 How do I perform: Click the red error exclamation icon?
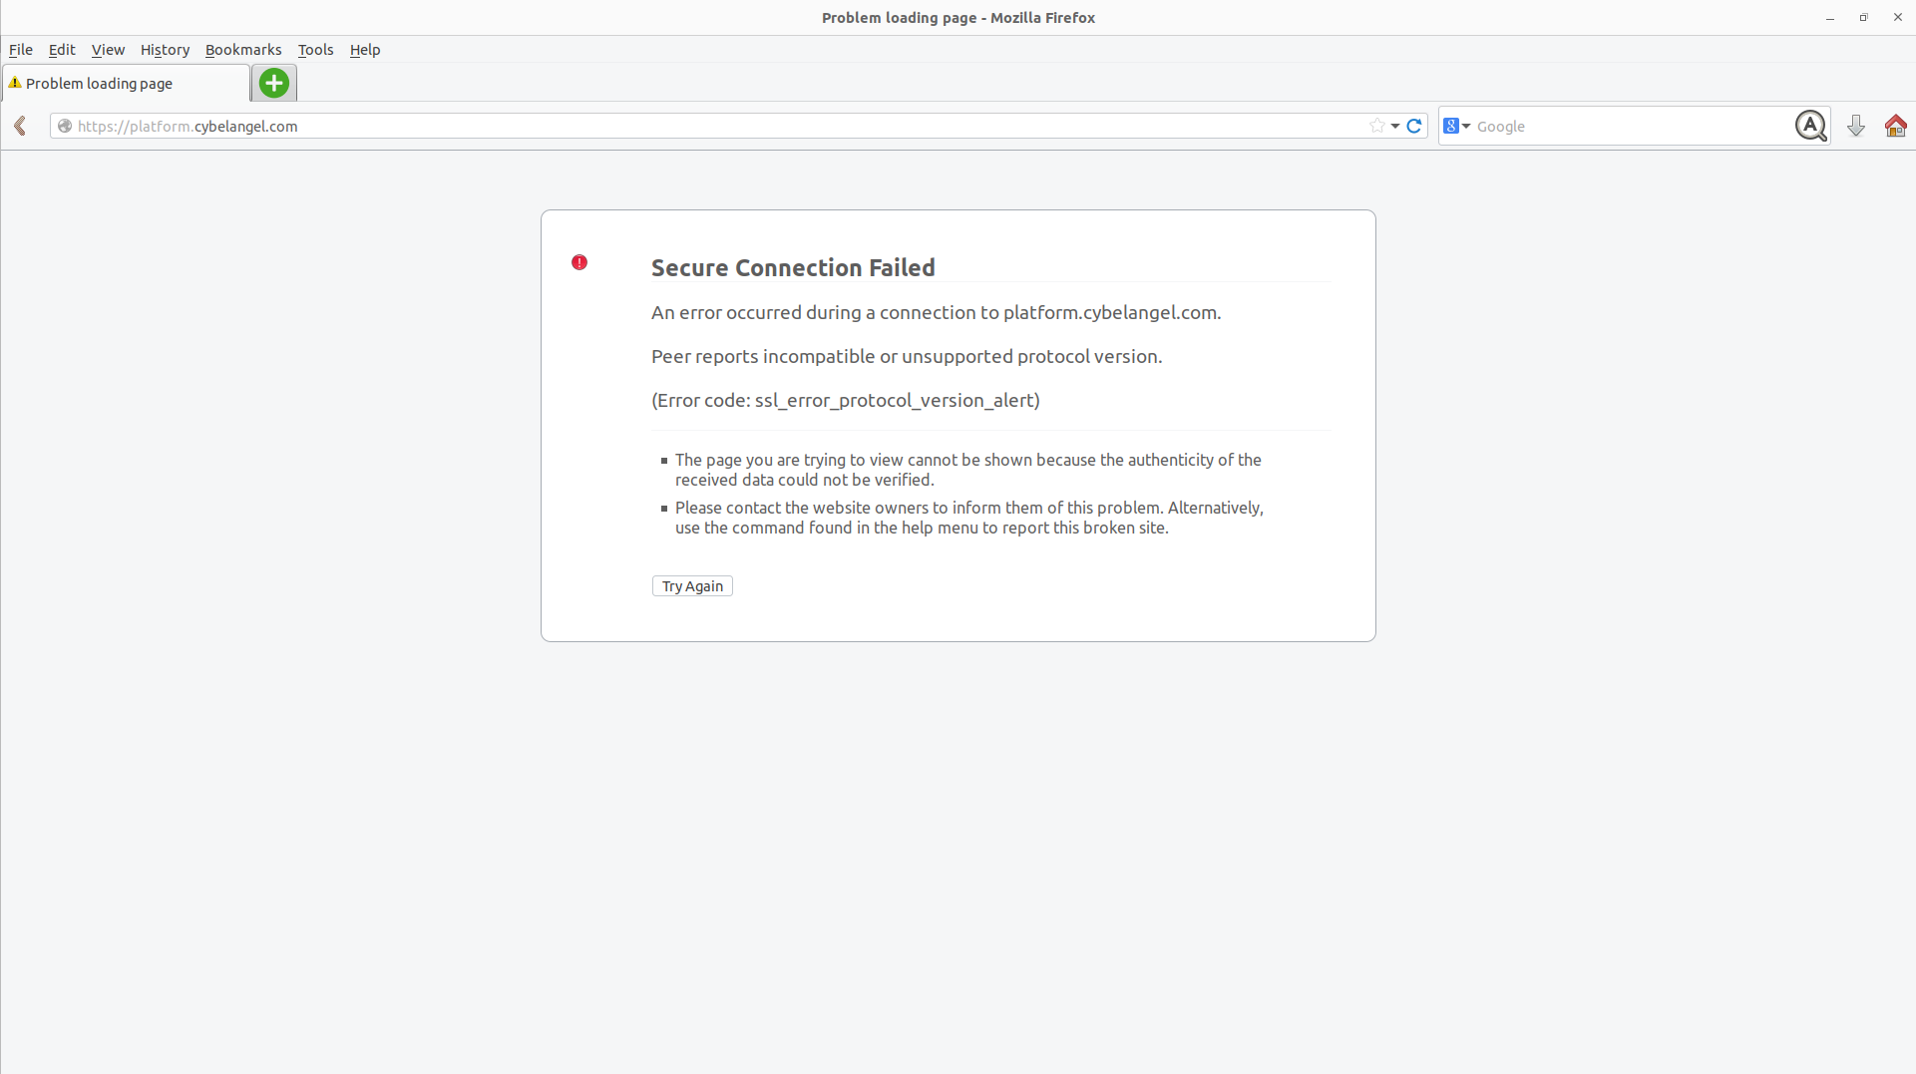pyautogui.click(x=579, y=262)
